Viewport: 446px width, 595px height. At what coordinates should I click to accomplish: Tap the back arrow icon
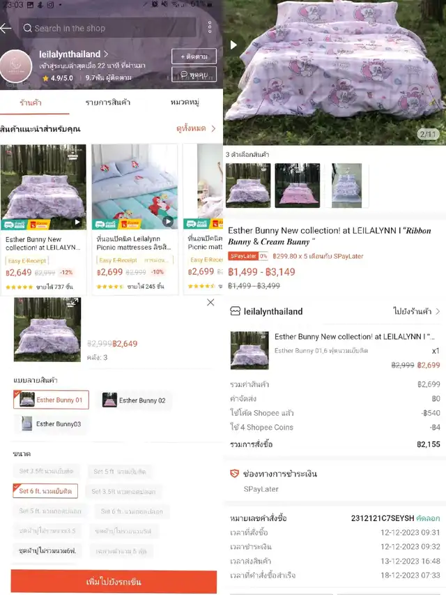(x=6, y=28)
